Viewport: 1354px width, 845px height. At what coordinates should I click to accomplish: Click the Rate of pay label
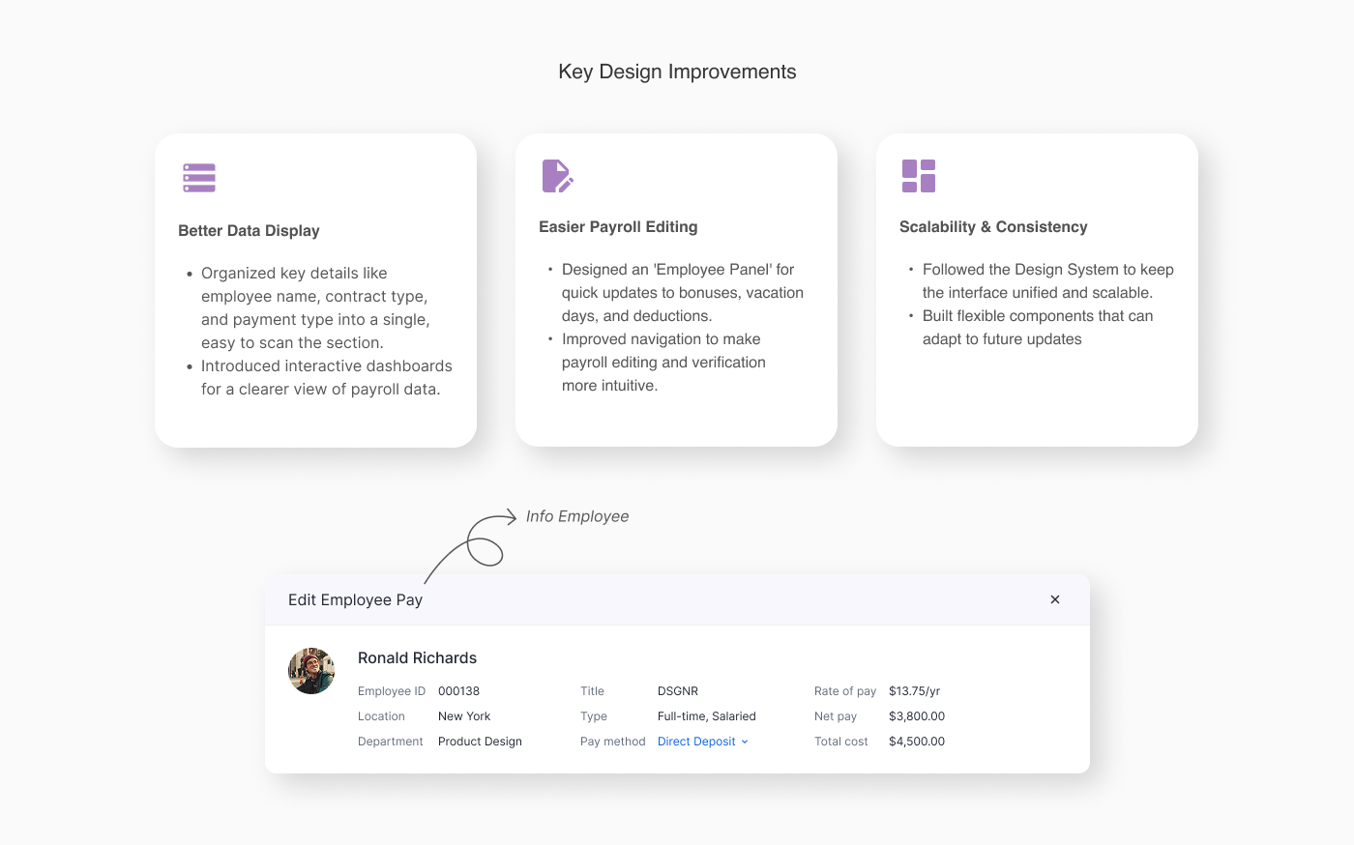845,691
